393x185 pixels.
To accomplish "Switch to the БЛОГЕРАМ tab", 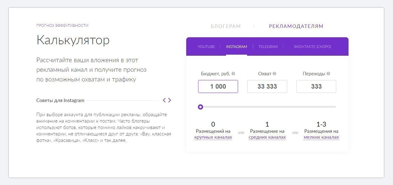I will 226,26.
